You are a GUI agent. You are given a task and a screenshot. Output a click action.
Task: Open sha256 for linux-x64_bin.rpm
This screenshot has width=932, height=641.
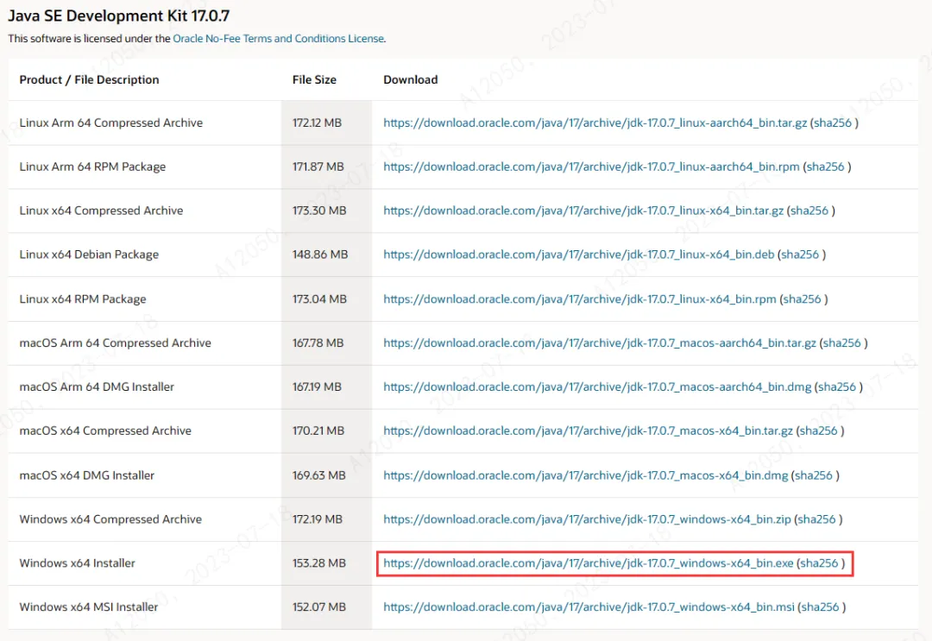click(x=802, y=299)
